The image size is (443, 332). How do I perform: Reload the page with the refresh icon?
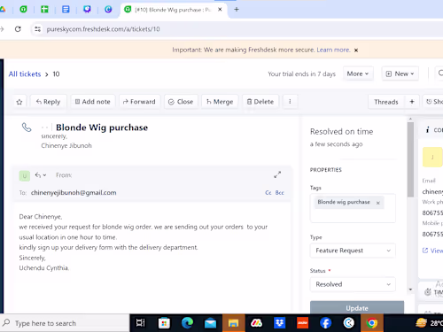pyautogui.click(x=18, y=29)
